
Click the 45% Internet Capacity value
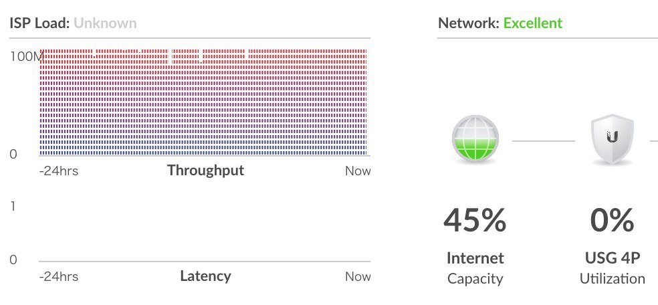pyautogui.click(x=475, y=220)
